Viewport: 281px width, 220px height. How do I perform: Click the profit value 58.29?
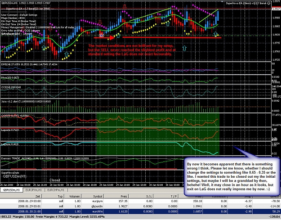tap(276, 211)
